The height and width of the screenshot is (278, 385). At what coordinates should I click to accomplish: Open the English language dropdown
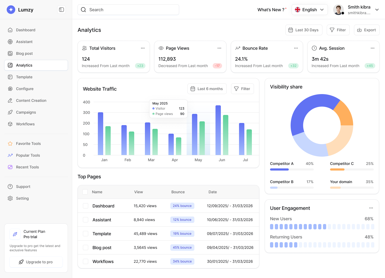point(310,10)
